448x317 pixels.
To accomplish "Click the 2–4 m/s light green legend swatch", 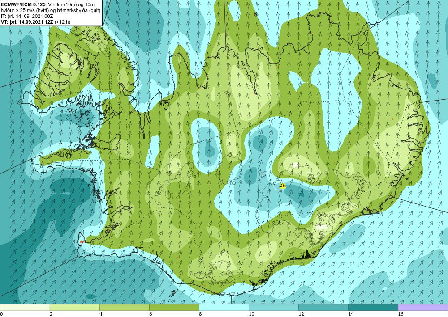I will pos(74,307).
